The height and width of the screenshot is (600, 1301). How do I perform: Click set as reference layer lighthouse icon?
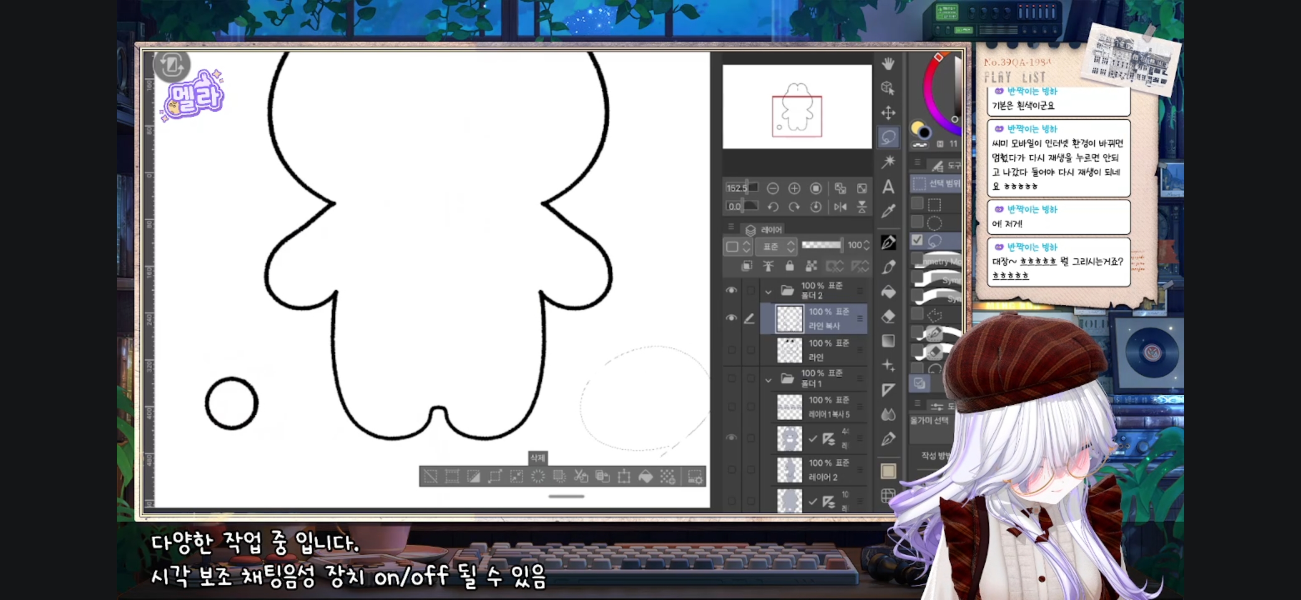tap(768, 266)
